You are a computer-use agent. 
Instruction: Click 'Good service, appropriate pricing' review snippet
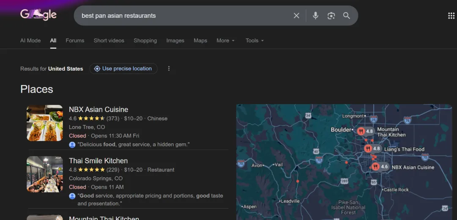point(150,200)
